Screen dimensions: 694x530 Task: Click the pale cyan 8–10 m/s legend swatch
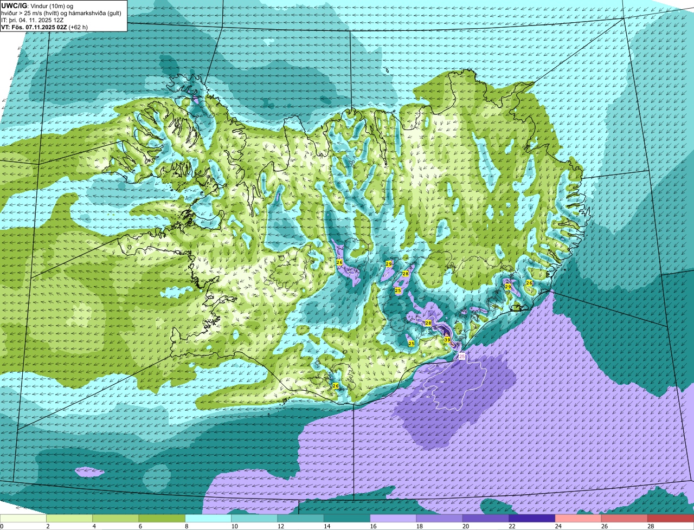point(209,518)
